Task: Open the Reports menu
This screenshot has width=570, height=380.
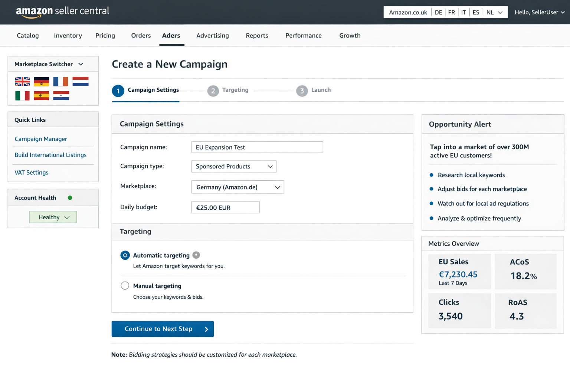Action: (257, 36)
